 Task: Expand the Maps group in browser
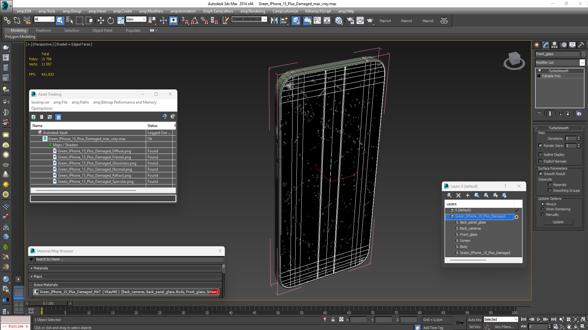126,276
